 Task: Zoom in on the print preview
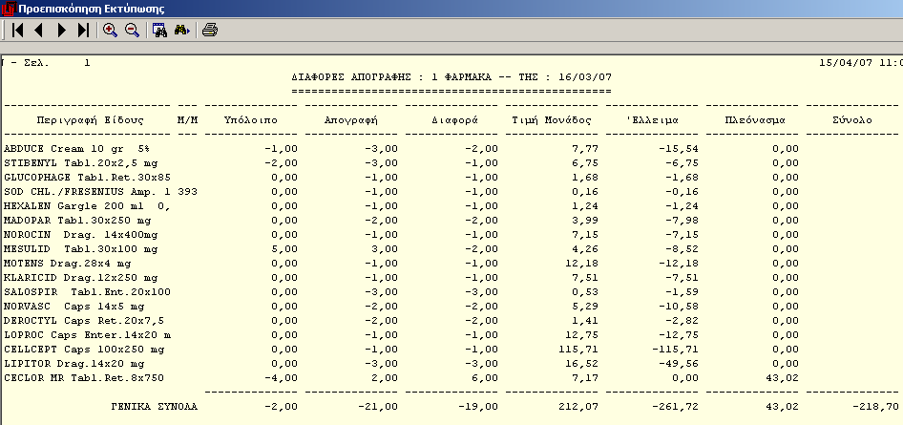[110, 31]
